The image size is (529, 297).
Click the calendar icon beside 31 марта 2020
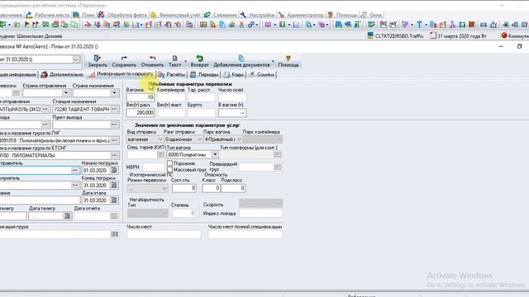point(433,35)
